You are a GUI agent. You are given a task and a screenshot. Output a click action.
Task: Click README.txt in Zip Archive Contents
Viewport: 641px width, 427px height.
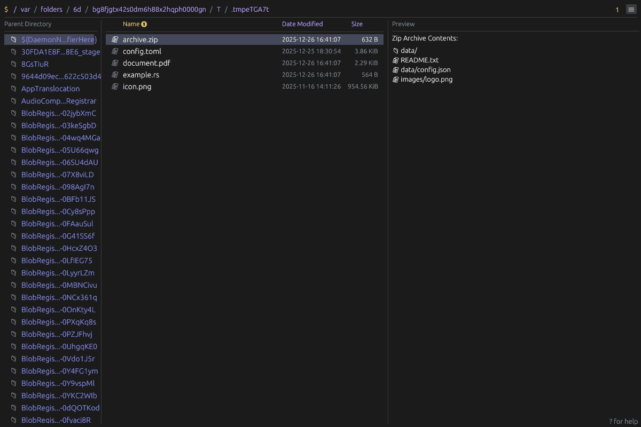click(419, 60)
